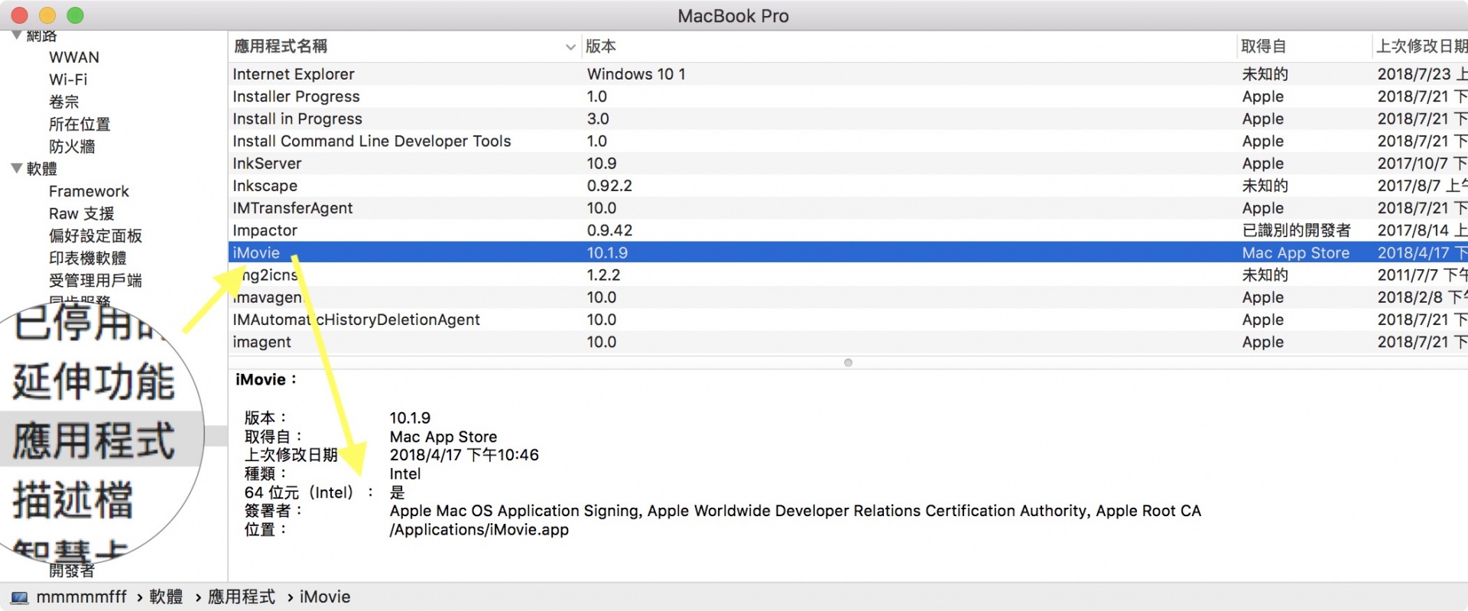Select the Impactor row
This screenshot has height=611, width=1468.
(x=848, y=230)
